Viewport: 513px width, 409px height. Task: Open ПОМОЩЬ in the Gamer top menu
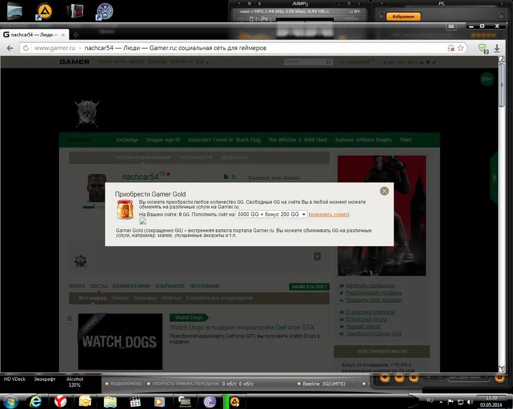click(x=157, y=62)
